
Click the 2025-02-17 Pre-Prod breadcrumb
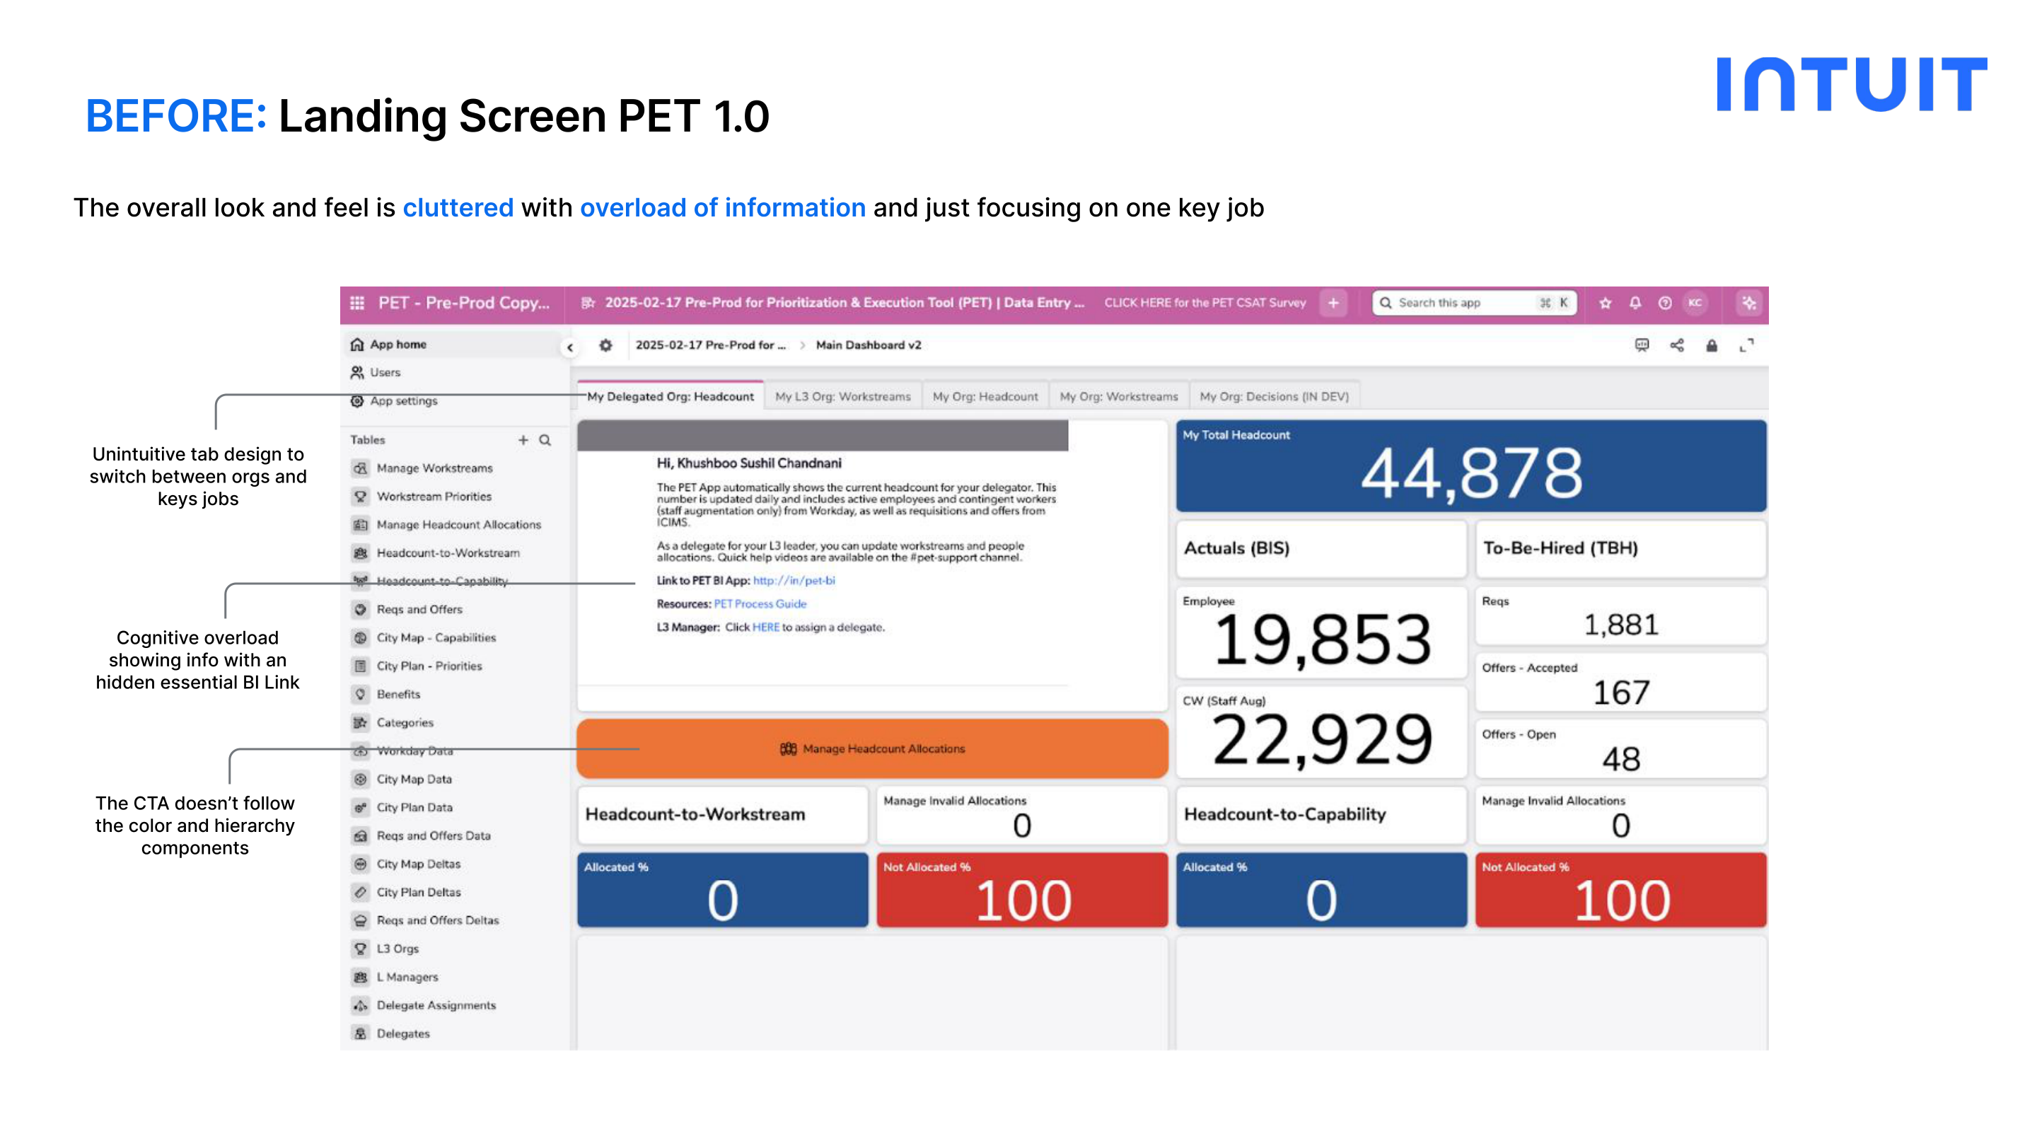click(x=711, y=346)
